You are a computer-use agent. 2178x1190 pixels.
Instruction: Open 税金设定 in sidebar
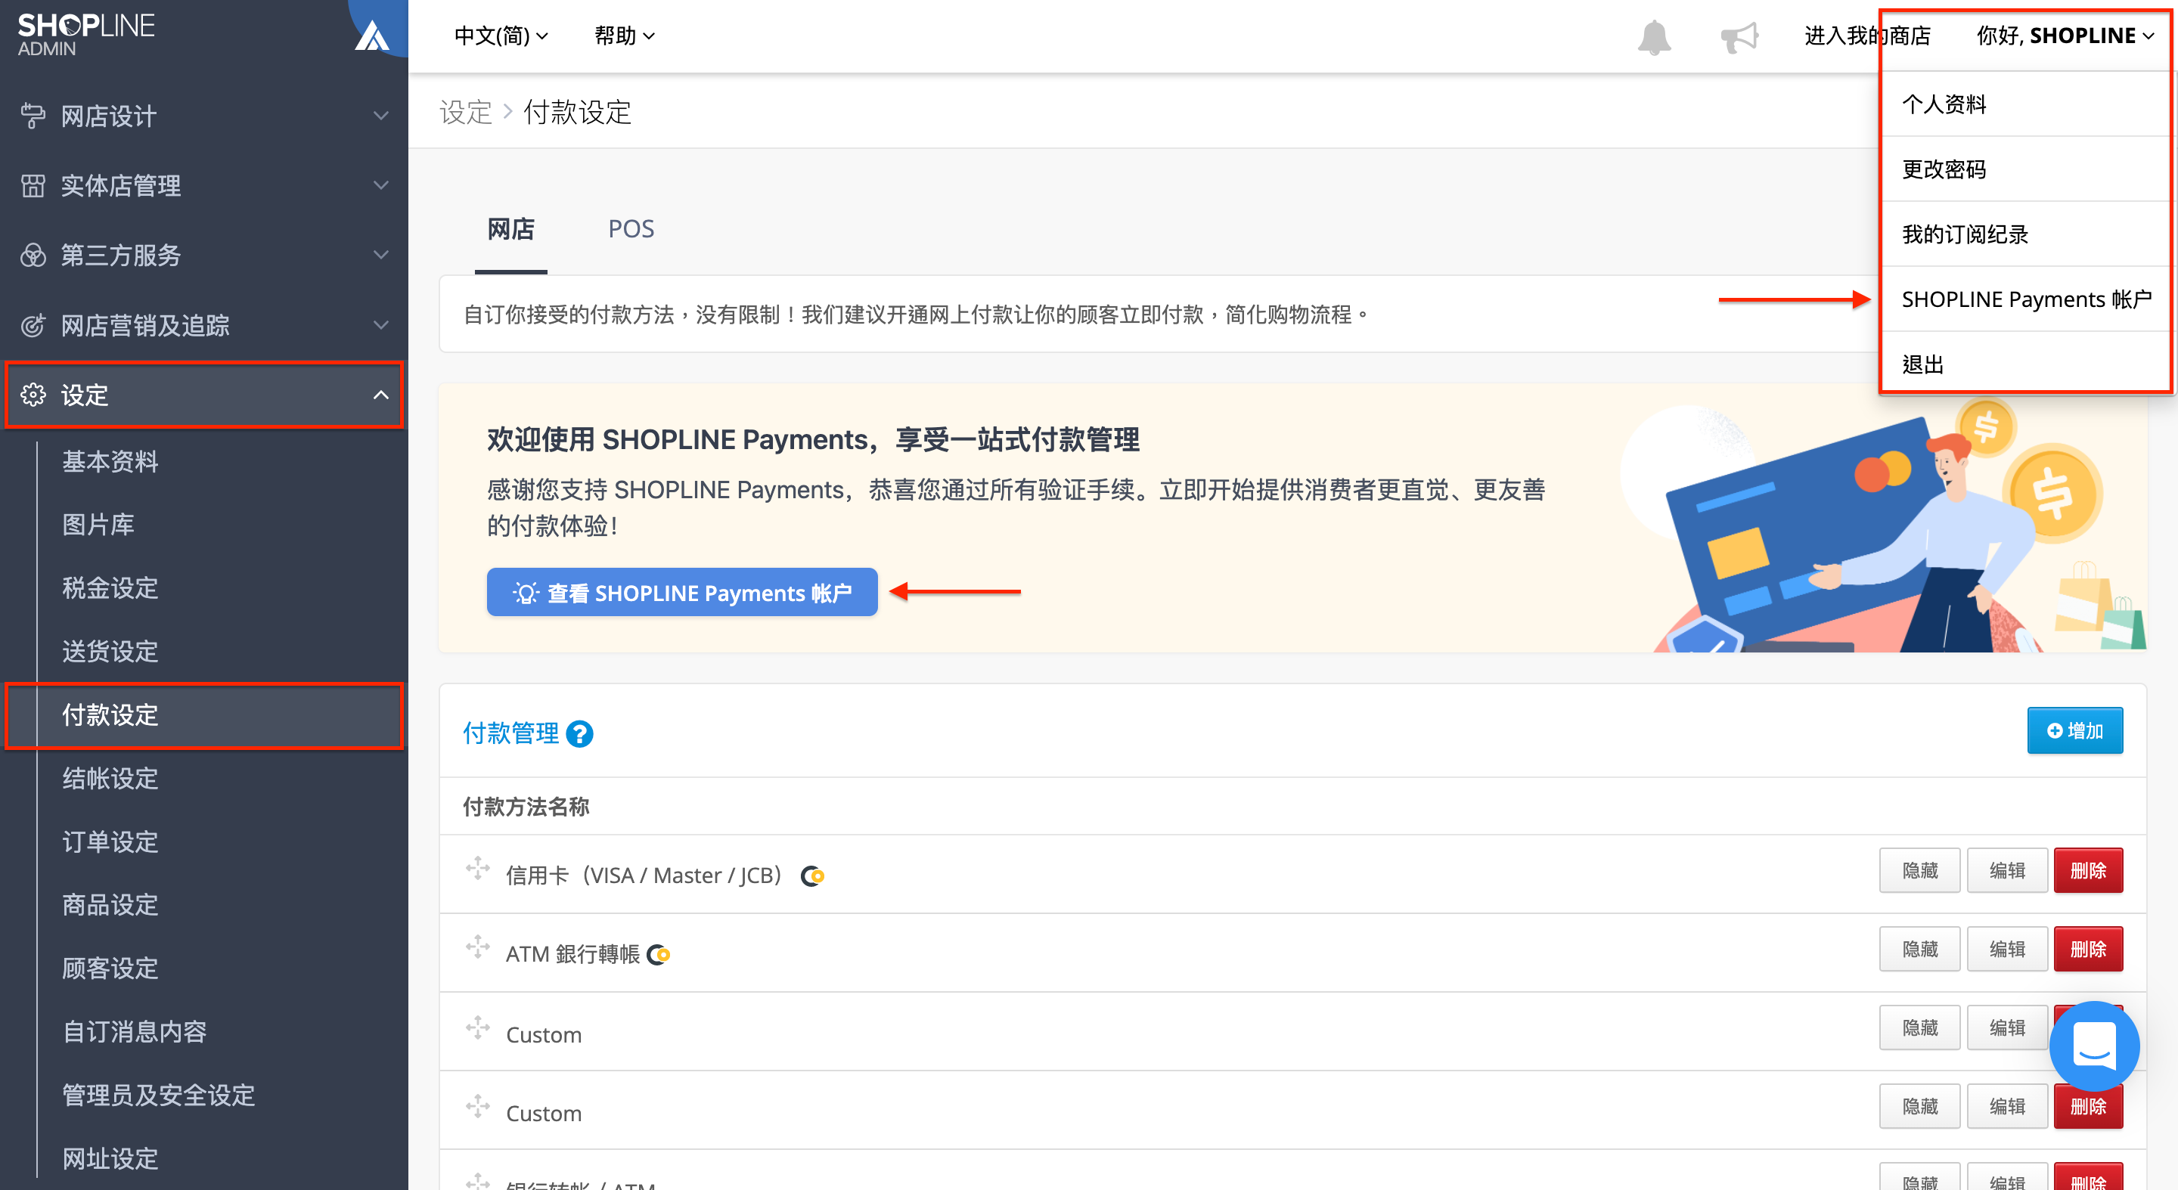tap(110, 588)
